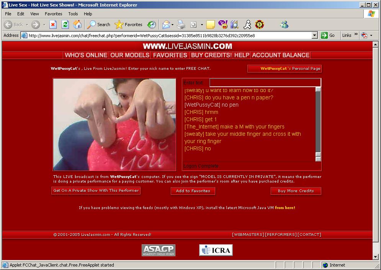
Task: Open the Search pane from the toolbar
Action: (99, 25)
